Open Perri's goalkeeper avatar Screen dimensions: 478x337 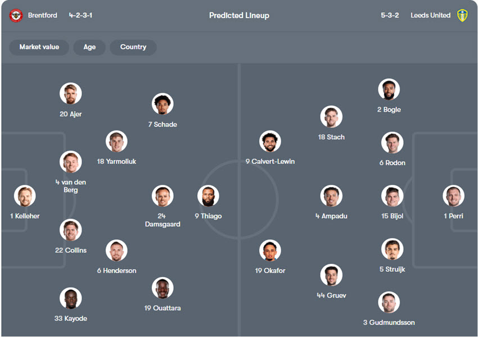[x=453, y=196]
